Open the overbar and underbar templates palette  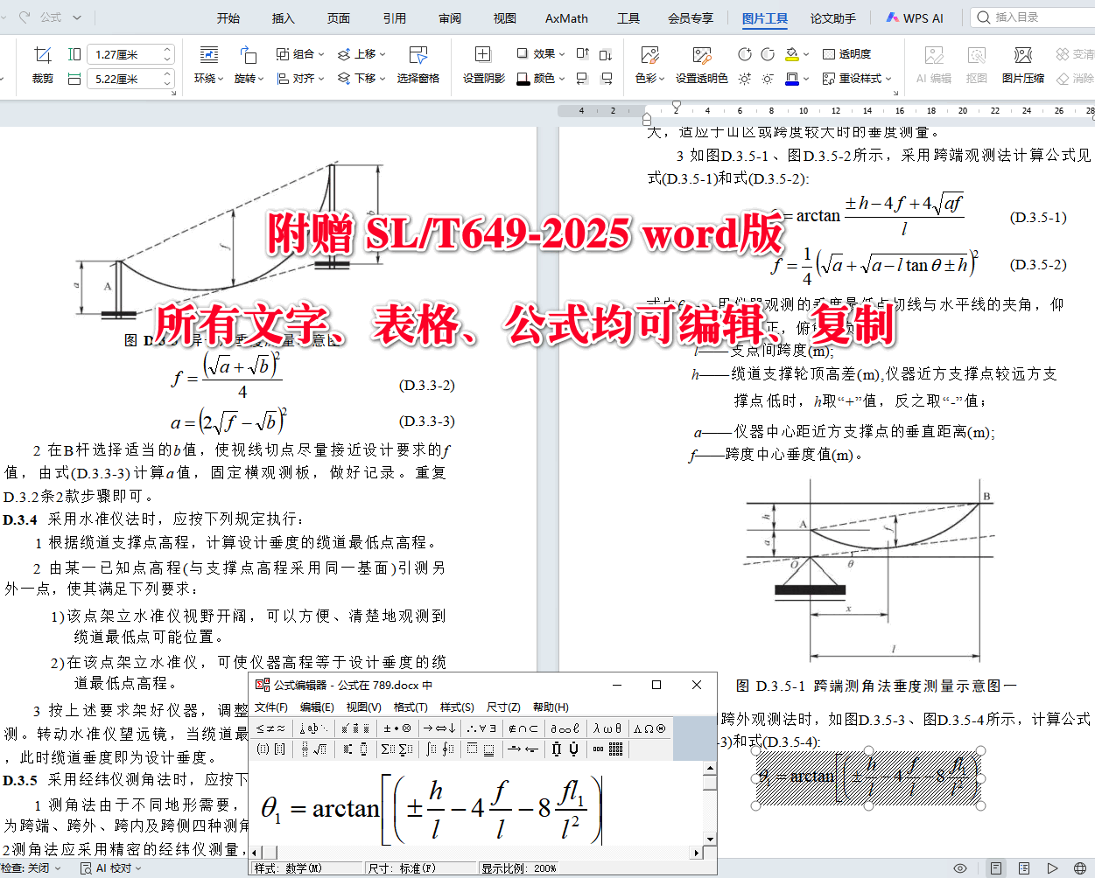(x=481, y=749)
